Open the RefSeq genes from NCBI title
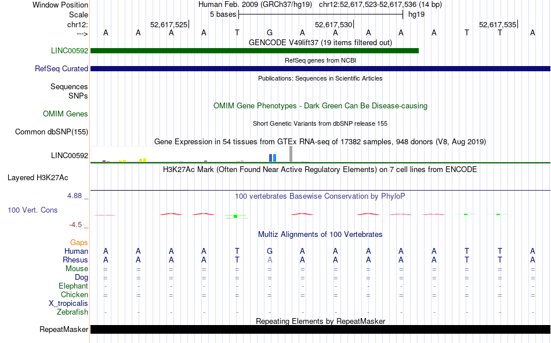Viewport: 551px width, 343px height. pyautogui.click(x=321, y=60)
